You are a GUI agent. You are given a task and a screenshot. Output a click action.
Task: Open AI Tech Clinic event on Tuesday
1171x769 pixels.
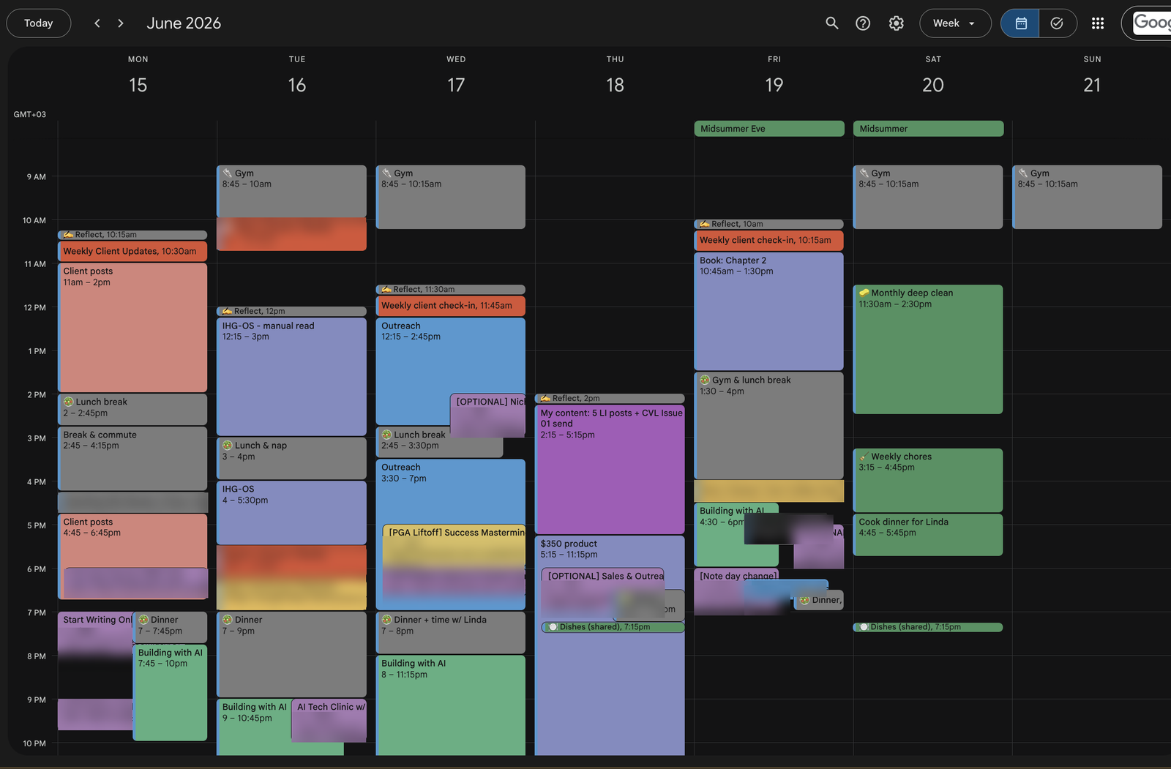click(329, 720)
